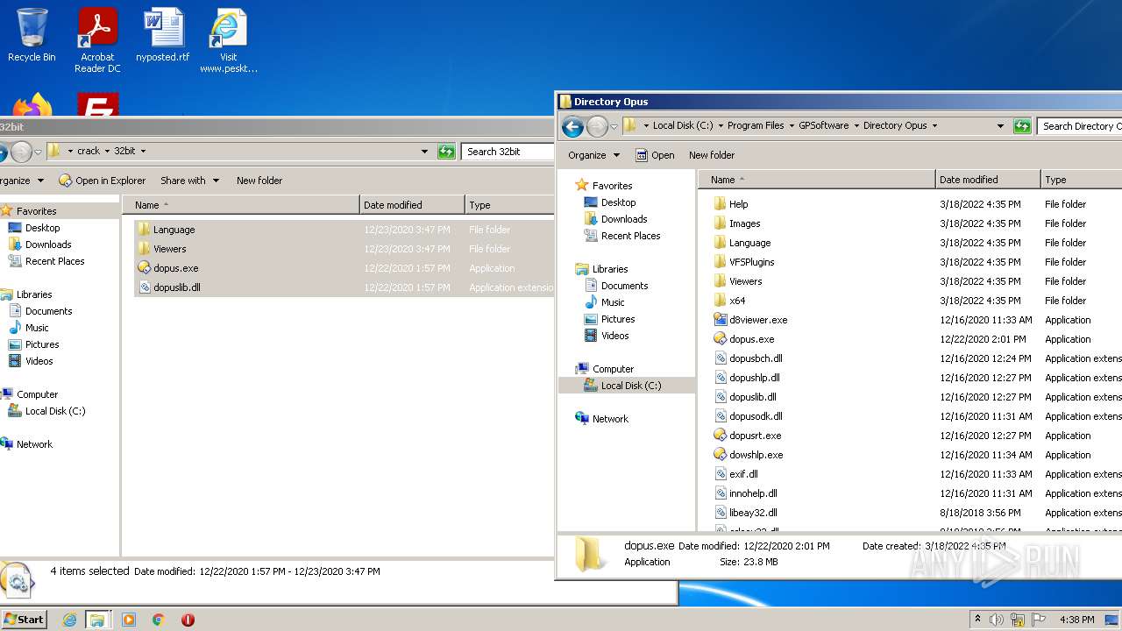Select Local Disk (C:) in 32bit sidebar

54,411
